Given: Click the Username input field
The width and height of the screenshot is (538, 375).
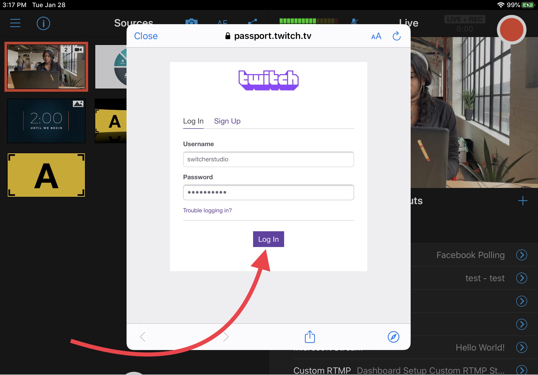Looking at the screenshot, I should pyautogui.click(x=268, y=159).
